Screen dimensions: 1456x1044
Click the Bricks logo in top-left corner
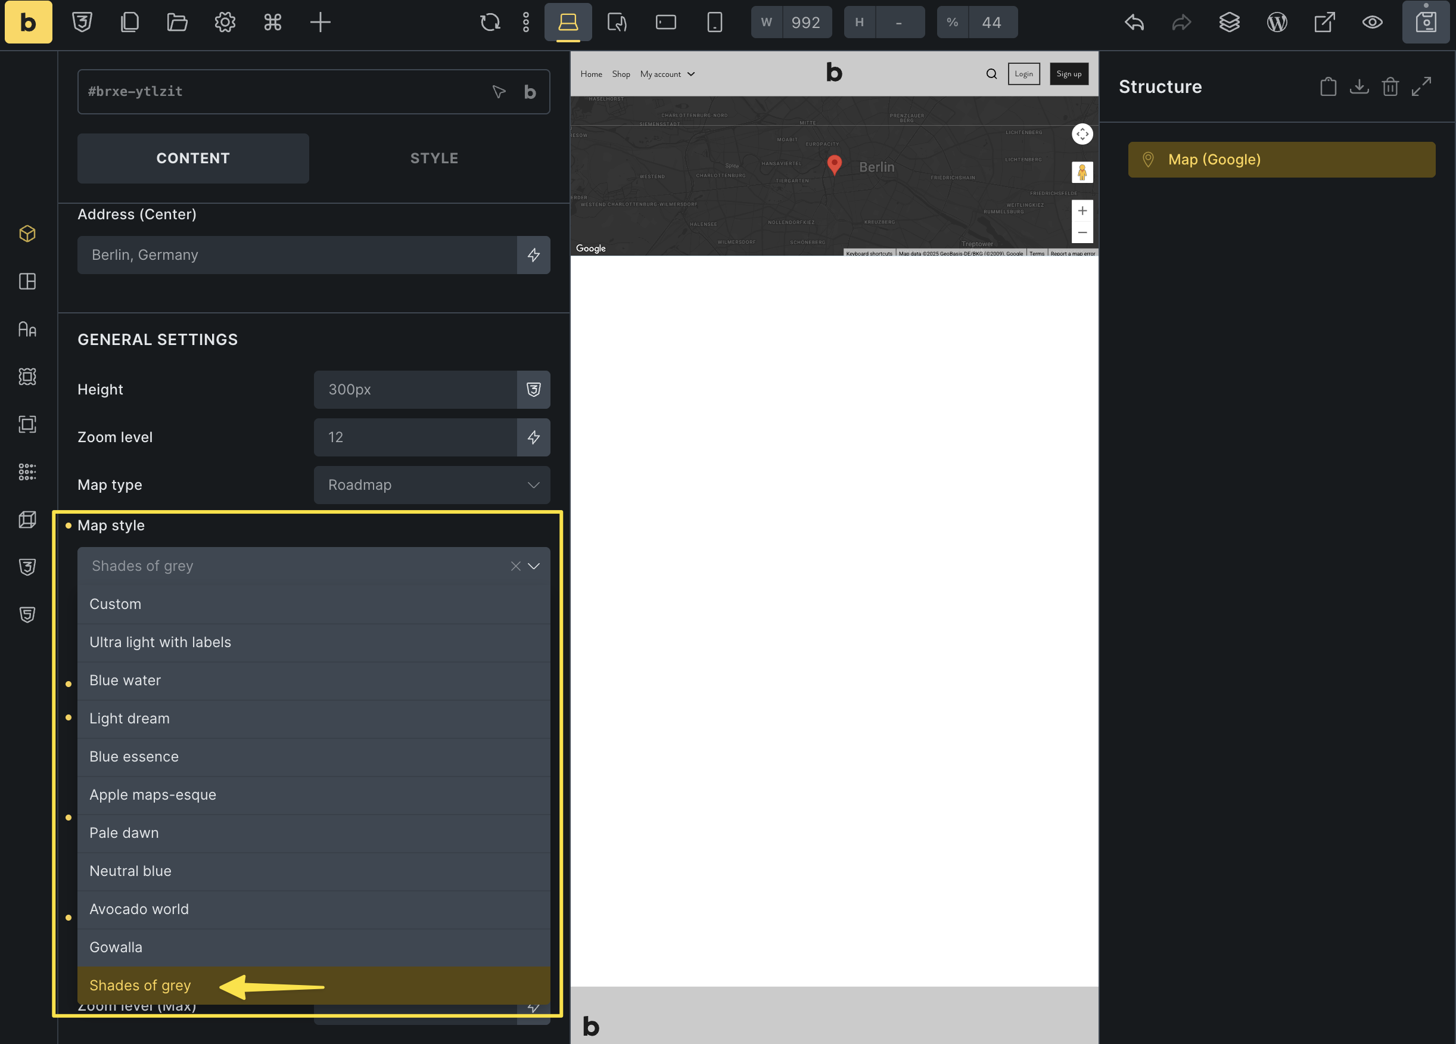click(28, 23)
